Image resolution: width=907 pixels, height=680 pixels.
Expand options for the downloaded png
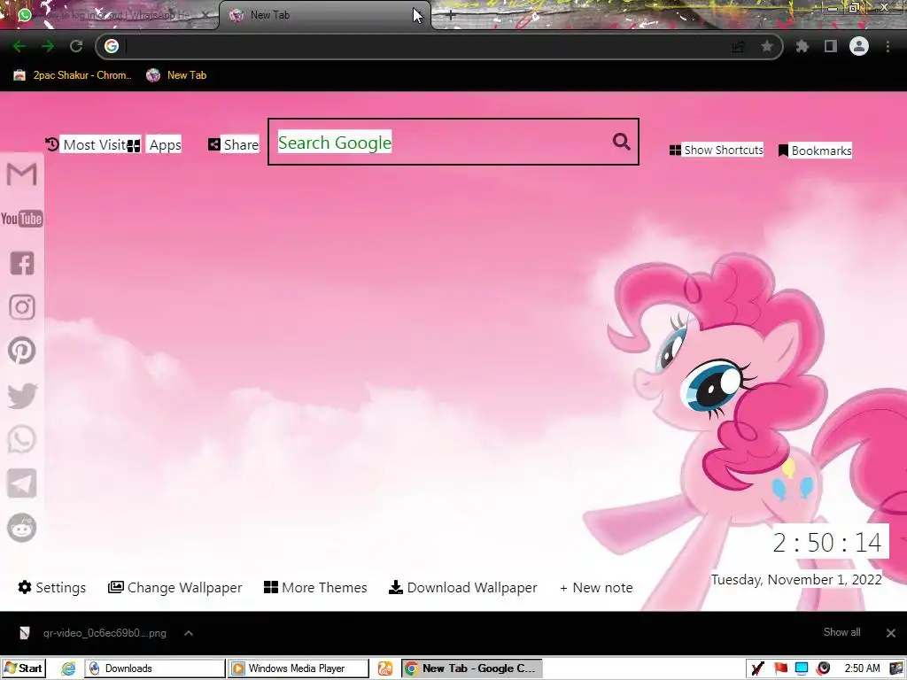coord(189,633)
